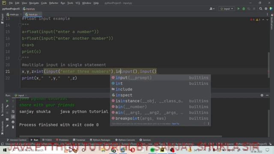Open Run panel settings gear
Screen dimensions: 274x154
click(x=262, y=95)
